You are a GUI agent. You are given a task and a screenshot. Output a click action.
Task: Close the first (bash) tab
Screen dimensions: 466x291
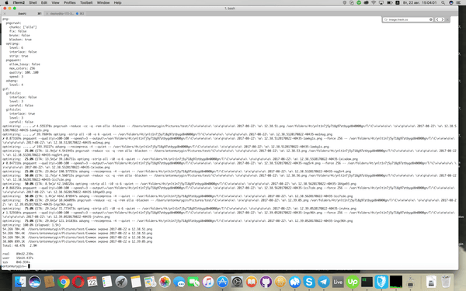coord(5,14)
